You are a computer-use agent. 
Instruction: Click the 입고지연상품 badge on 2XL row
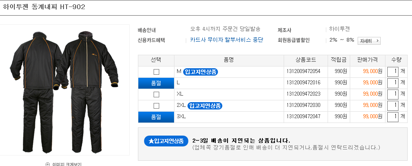205,106
